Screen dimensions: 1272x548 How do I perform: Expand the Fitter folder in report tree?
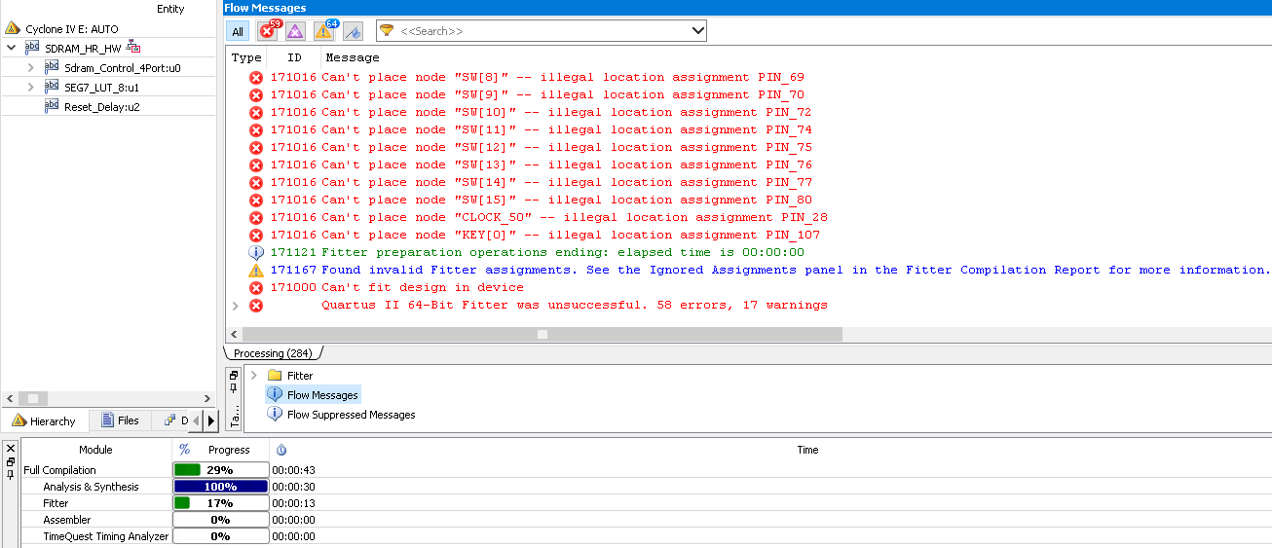pos(254,375)
